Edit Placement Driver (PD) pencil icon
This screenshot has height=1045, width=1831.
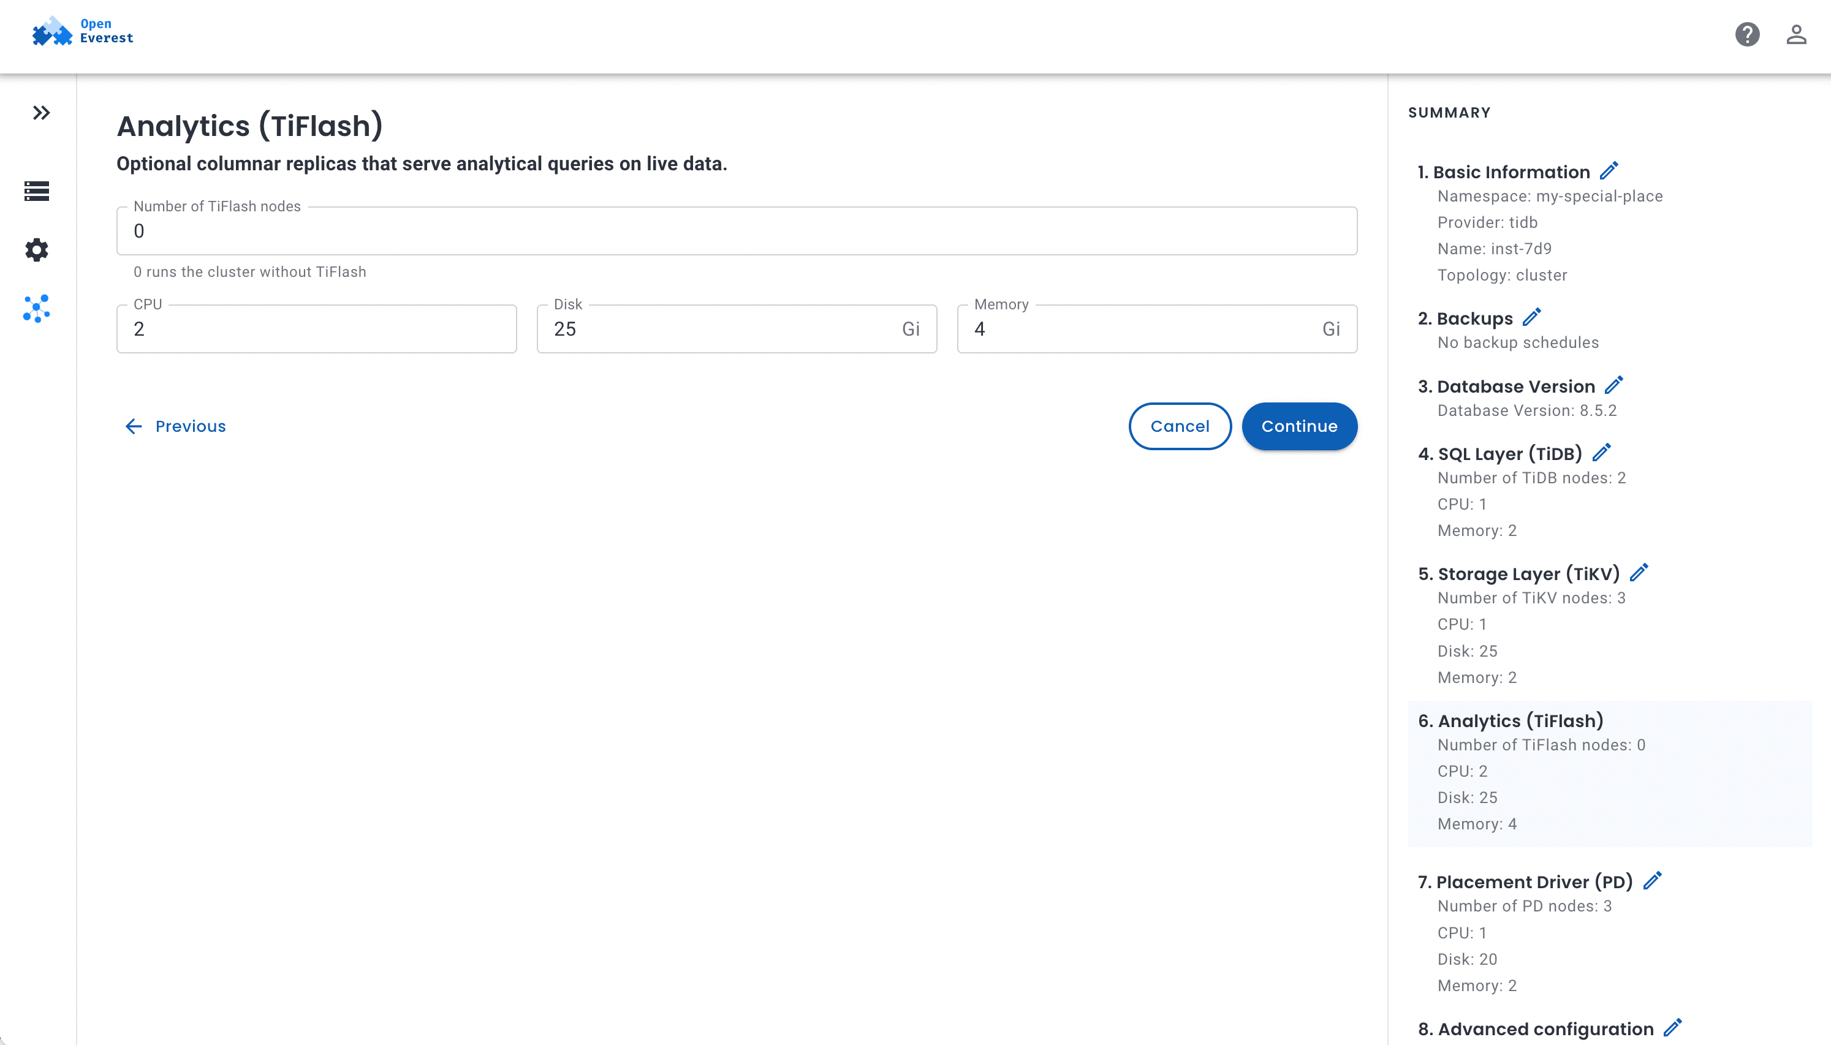coord(1652,881)
